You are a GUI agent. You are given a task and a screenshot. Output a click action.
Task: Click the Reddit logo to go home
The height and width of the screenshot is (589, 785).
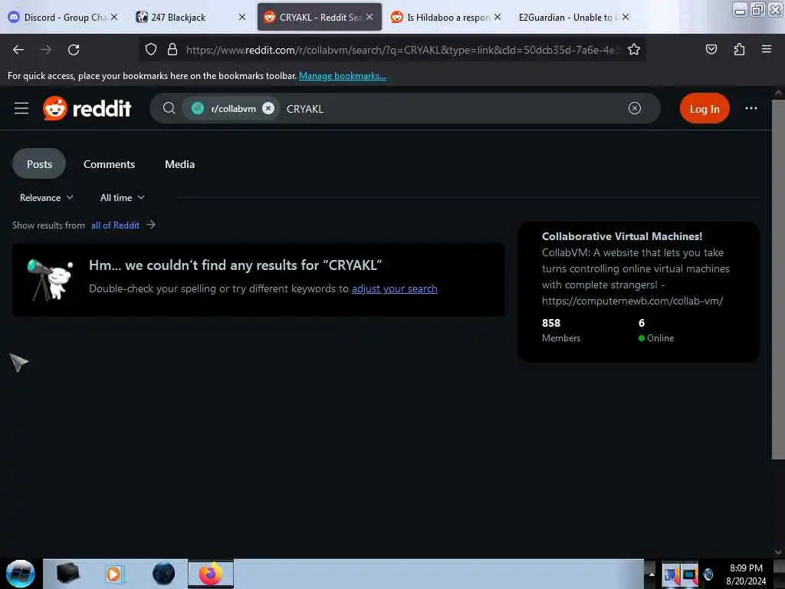pyautogui.click(x=87, y=108)
